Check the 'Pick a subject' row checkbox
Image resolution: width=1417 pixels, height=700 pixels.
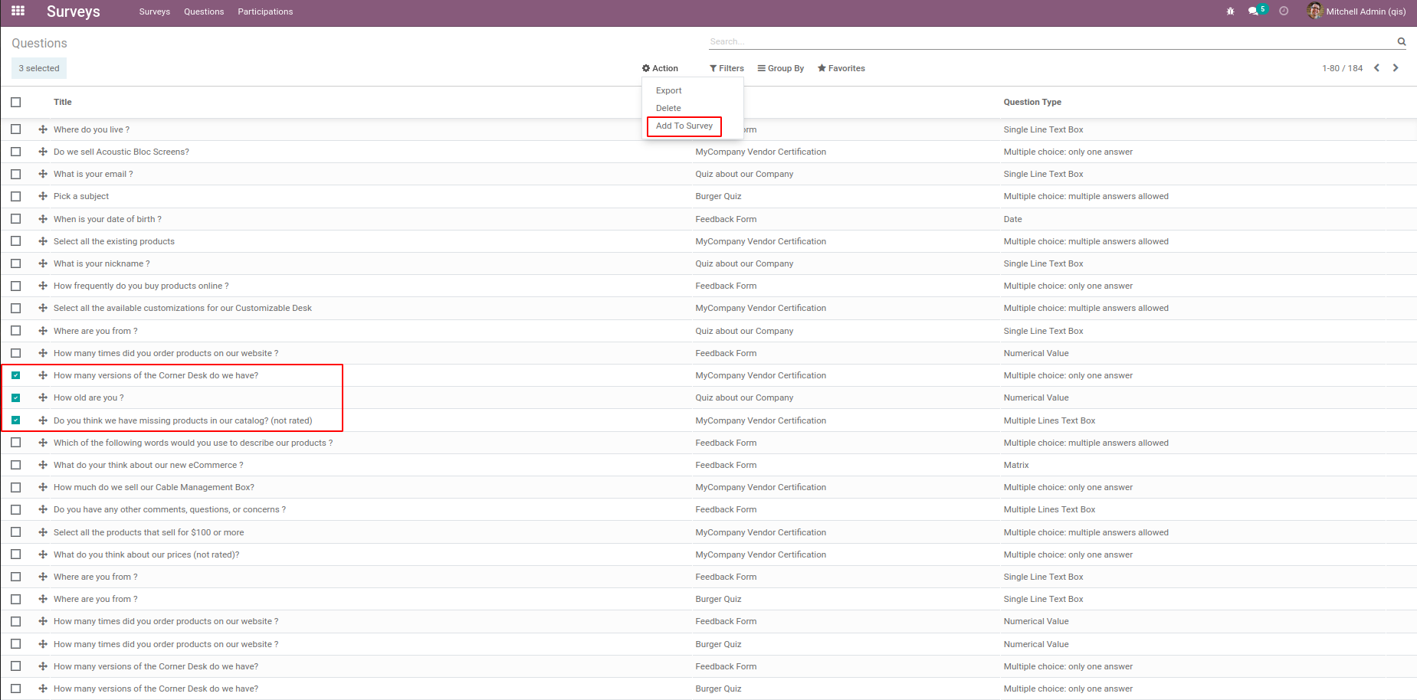coord(16,197)
